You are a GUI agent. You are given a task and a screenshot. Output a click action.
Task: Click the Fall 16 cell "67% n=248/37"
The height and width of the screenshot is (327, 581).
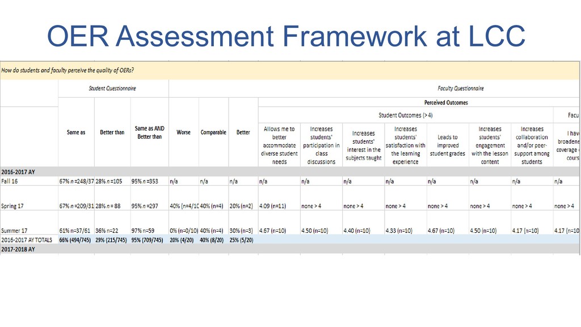pos(77,181)
